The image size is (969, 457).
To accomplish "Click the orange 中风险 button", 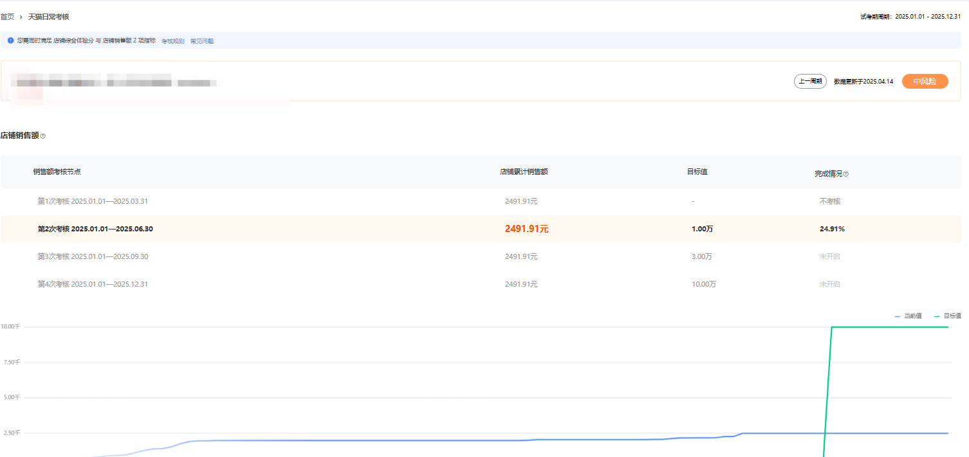I will 925,82.
